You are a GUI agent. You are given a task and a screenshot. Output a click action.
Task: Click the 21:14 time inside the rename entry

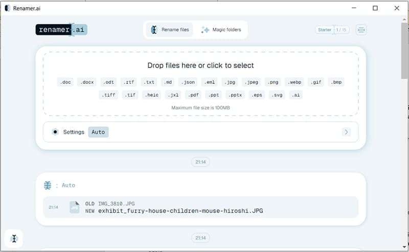click(54, 207)
